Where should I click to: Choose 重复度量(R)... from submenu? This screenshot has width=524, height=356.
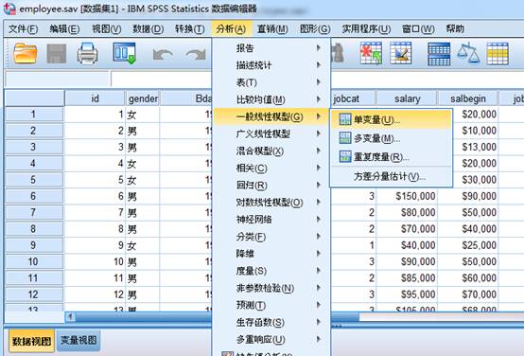391,156
